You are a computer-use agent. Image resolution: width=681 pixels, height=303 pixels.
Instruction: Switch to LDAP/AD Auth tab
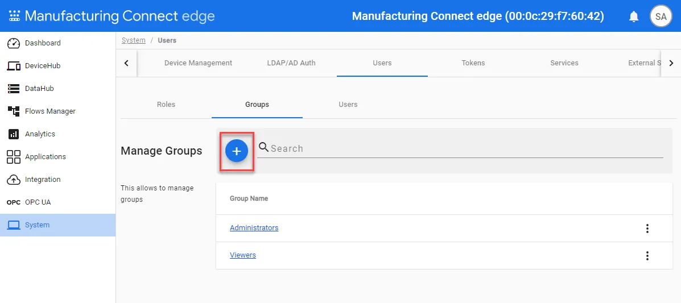pos(291,63)
